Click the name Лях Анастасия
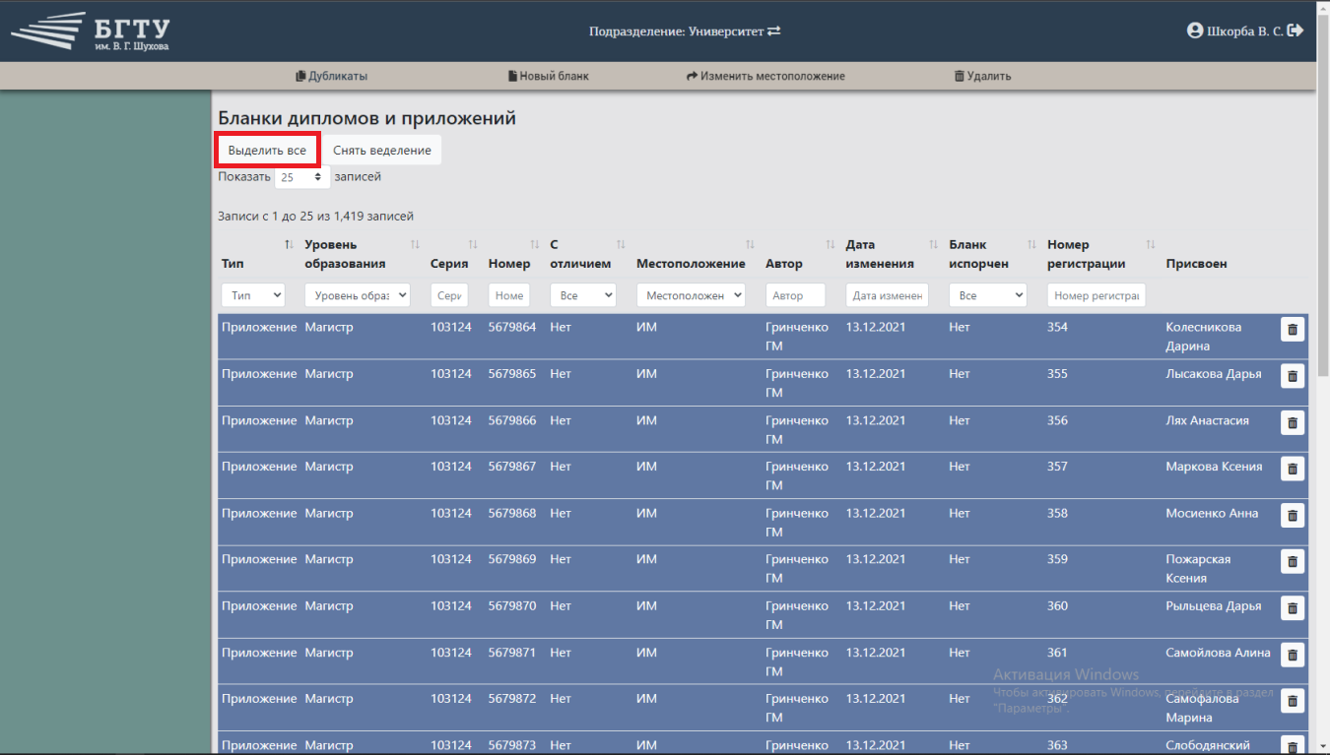The image size is (1330, 755). pos(1207,420)
